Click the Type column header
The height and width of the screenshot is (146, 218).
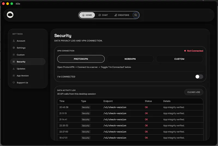(x=84, y=101)
